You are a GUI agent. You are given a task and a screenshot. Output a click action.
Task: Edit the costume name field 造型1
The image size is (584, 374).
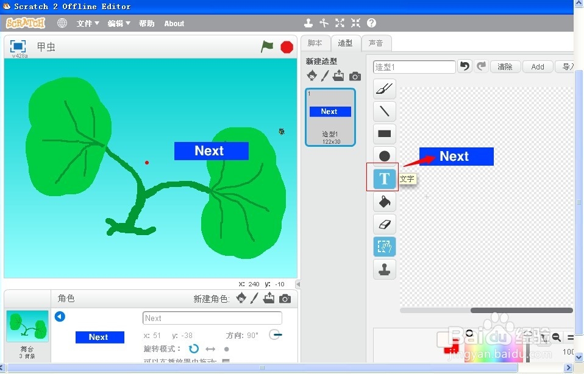click(414, 66)
